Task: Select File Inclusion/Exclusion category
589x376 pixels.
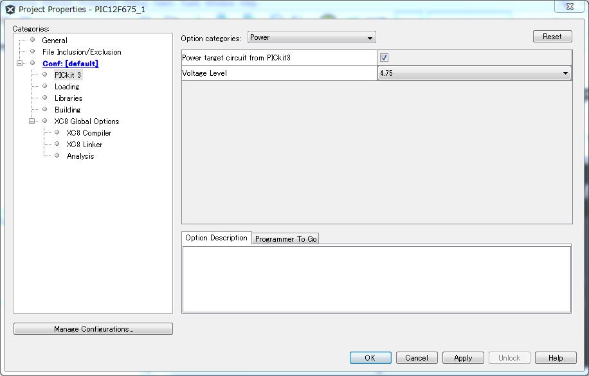Action: click(82, 52)
